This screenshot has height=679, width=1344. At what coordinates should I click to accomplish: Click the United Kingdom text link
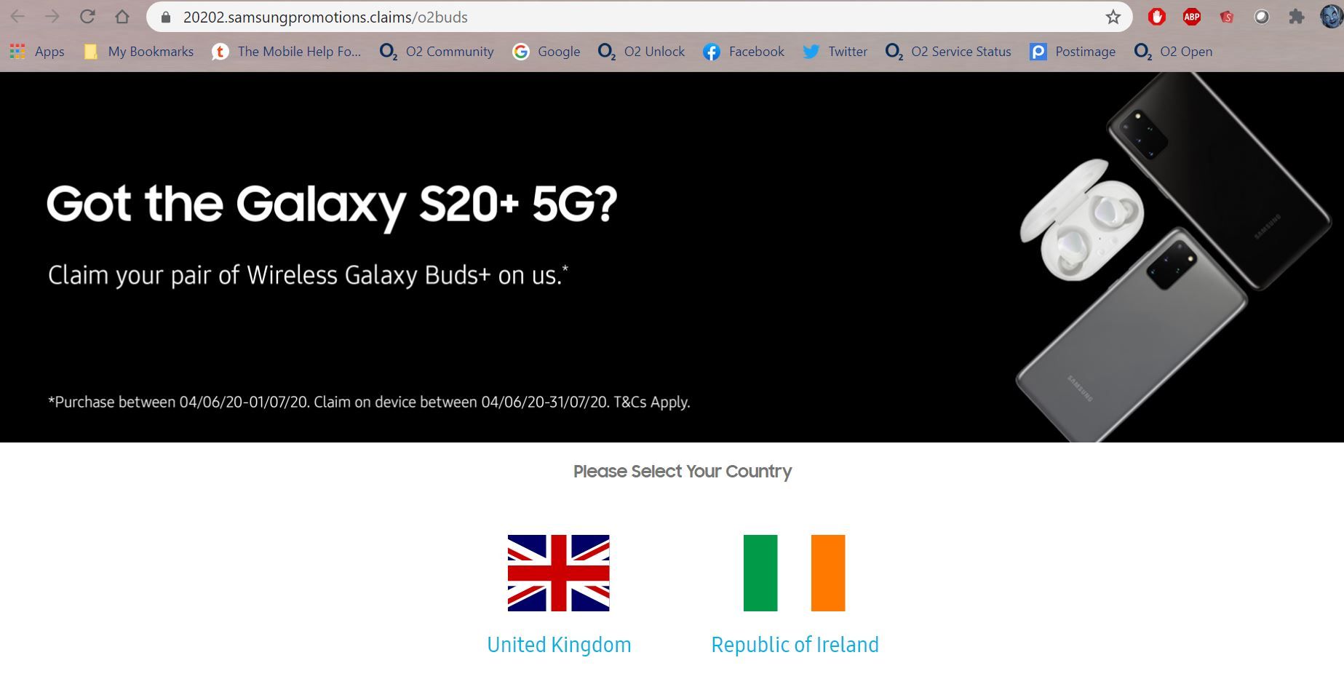[x=559, y=645]
